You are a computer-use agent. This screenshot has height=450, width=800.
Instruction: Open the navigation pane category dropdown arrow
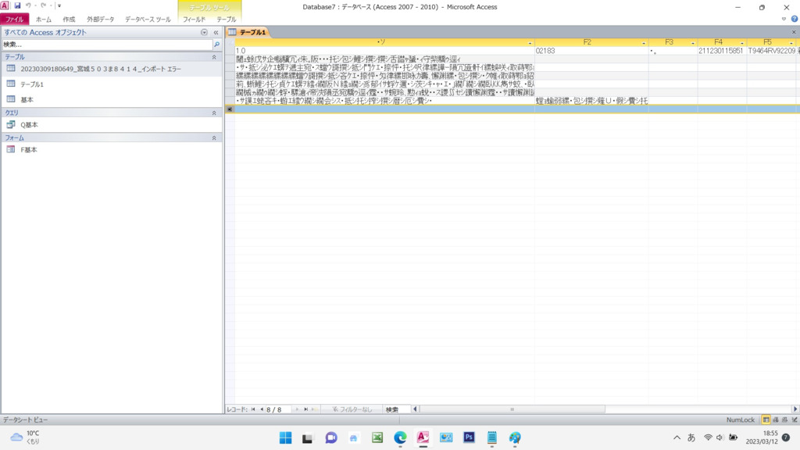[204, 32]
